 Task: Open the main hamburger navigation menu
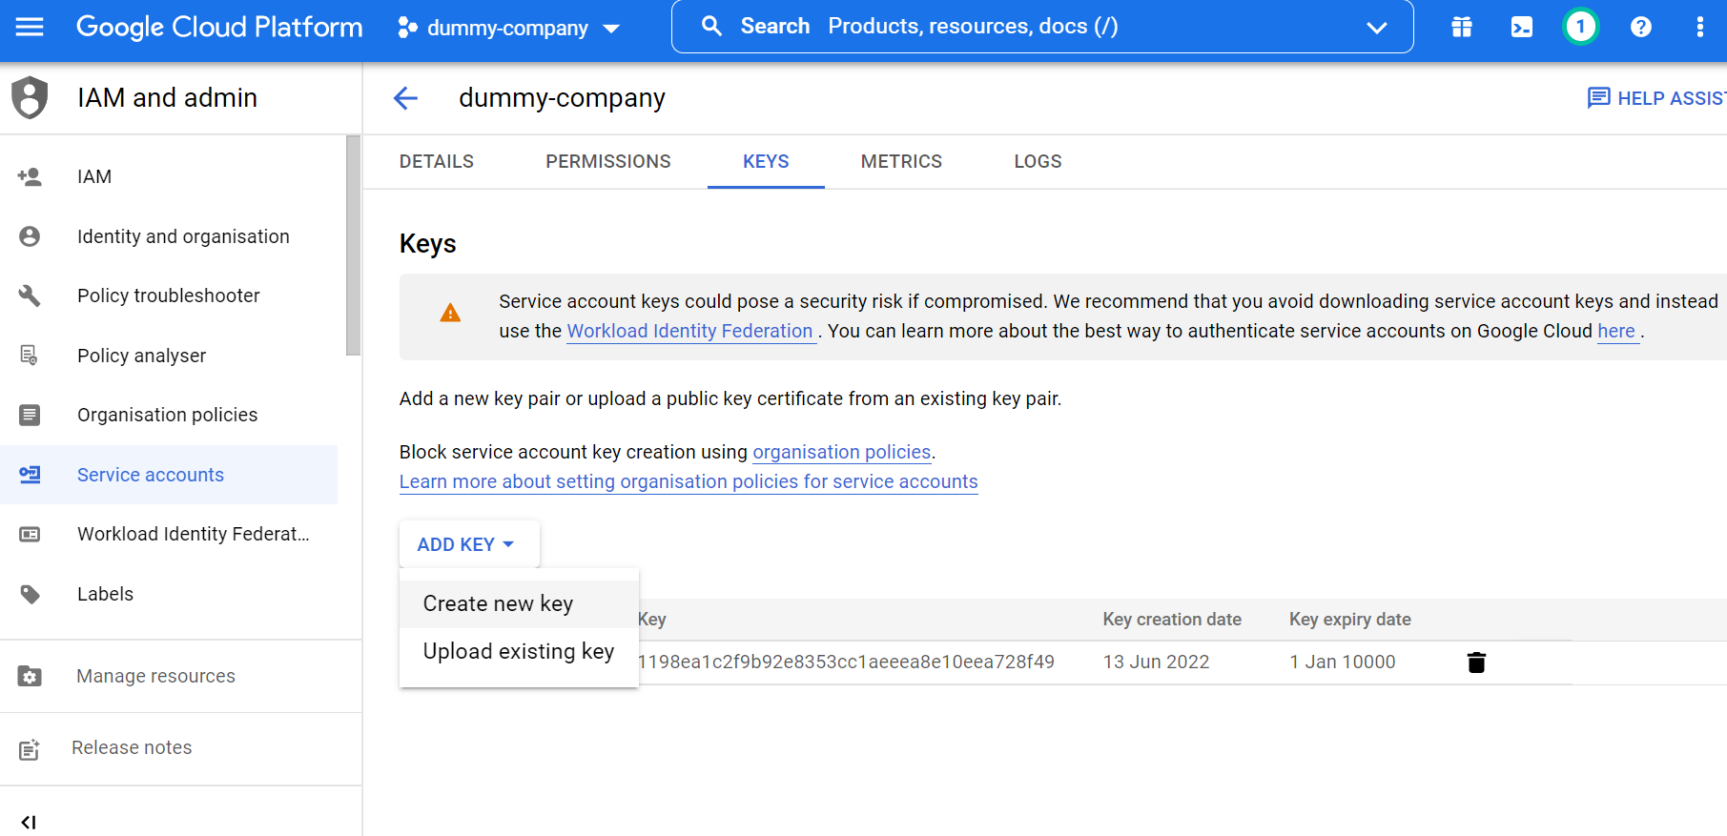pos(30,27)
